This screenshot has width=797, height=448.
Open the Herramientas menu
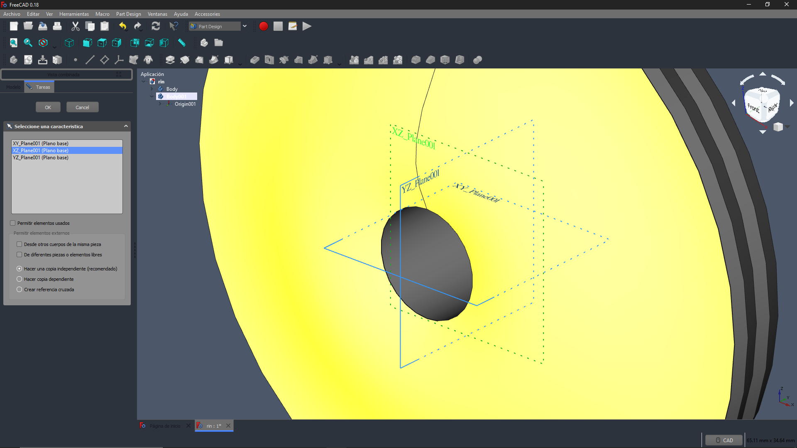(x=74, y=14)
